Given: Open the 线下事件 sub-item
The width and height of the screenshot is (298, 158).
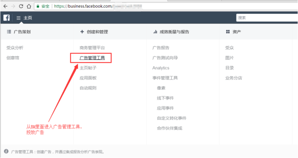Looking at the screenshot, I should coord(165,98).
